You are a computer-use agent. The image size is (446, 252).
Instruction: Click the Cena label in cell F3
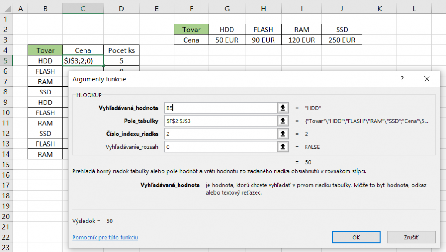(192, 40)
